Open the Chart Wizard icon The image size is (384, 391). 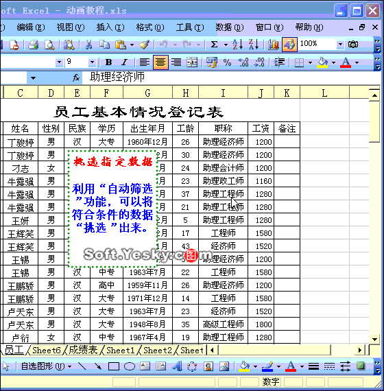pos(274,45)
